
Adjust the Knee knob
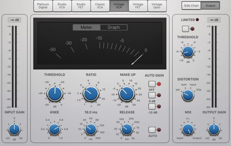54,129
